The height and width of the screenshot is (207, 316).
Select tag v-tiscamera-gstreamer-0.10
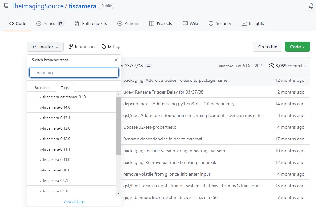tap(71, 97)
